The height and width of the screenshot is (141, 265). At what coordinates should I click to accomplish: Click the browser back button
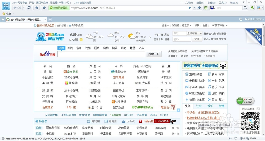17,8
